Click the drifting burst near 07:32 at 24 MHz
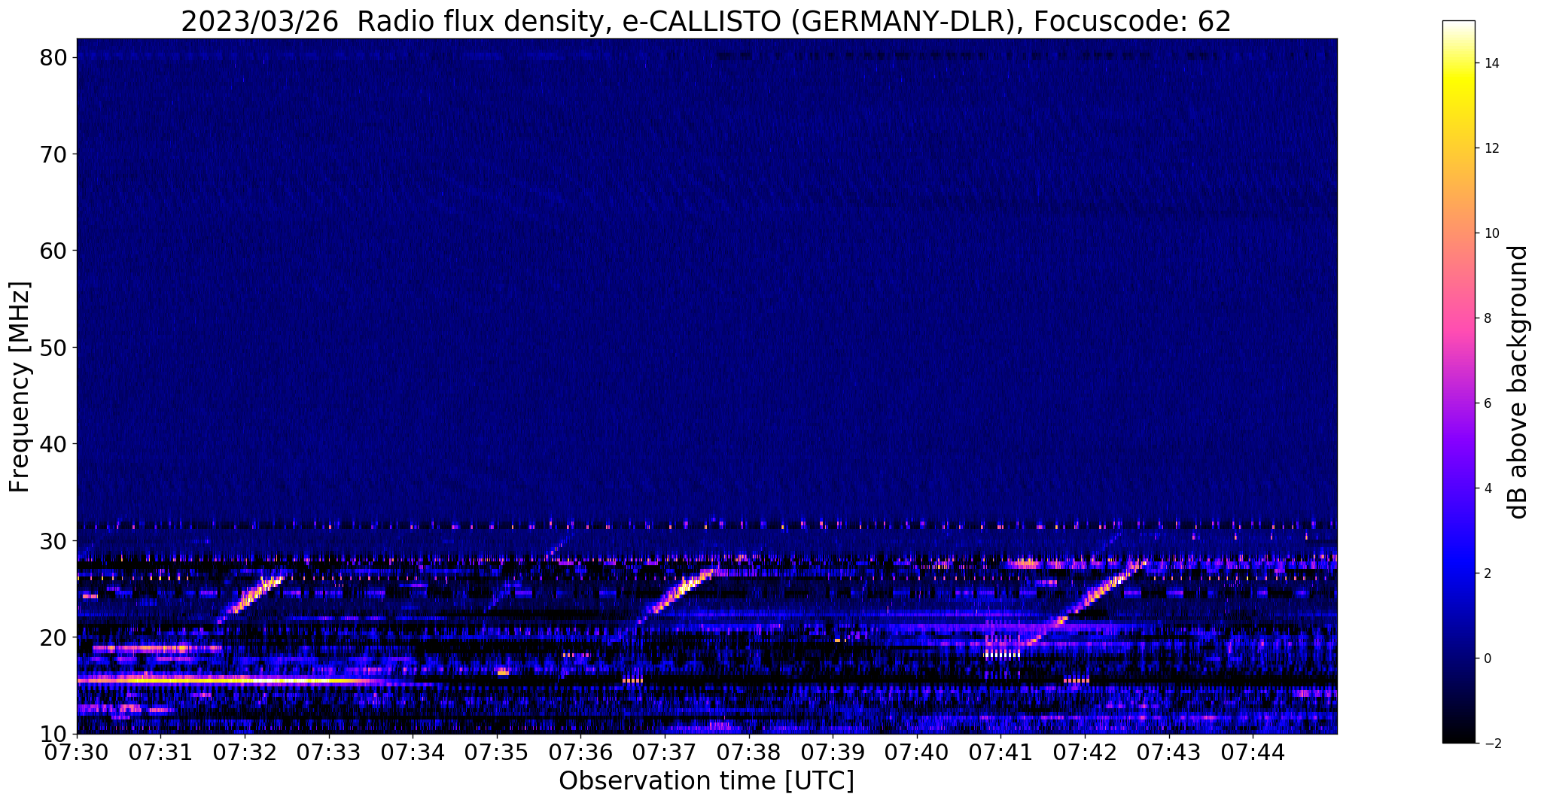Viewport: 1541px width, 803px height. coord(251,598)
